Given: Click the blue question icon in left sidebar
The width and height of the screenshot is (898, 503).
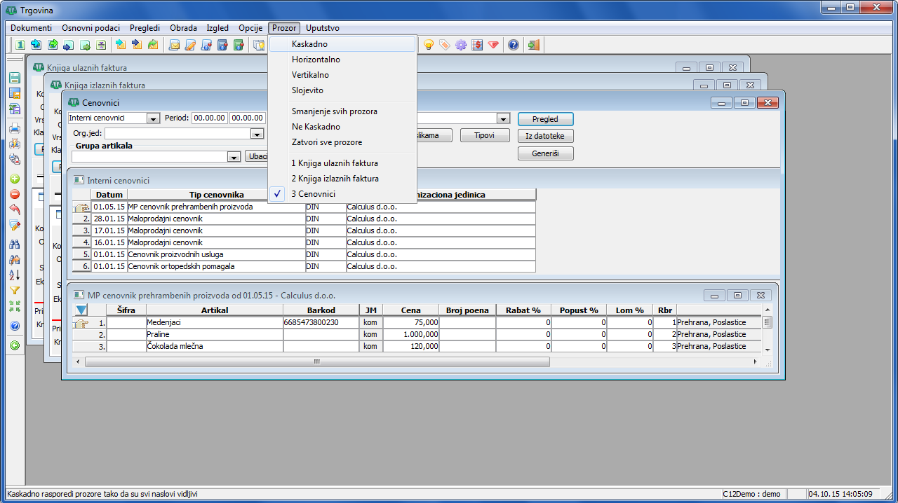Looking at the screenshot, I should [x=15, y=326].
